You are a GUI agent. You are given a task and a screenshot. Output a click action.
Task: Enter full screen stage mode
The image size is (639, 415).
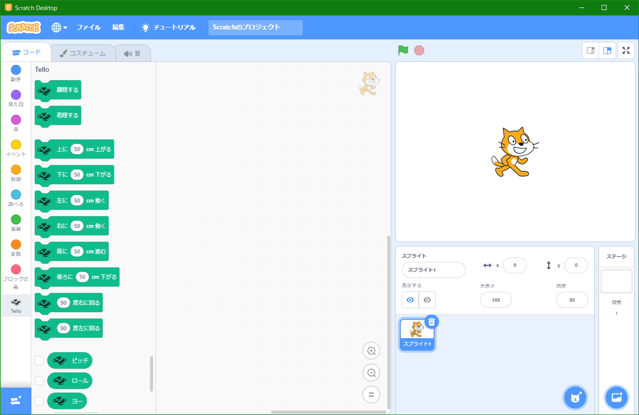(x=626, y=50)
